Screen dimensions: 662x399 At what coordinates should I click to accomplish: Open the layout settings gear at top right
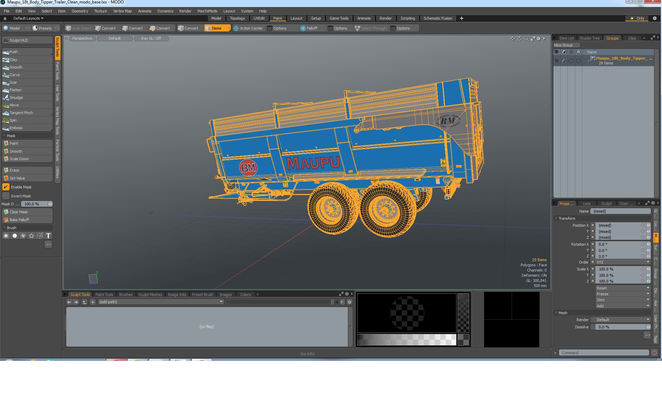coord(654,18)
